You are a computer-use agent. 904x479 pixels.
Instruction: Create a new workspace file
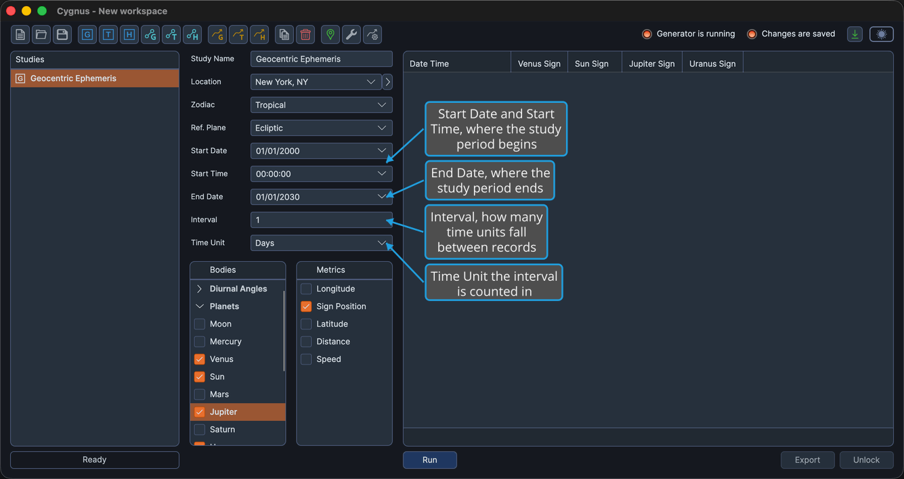click(20, 35)
